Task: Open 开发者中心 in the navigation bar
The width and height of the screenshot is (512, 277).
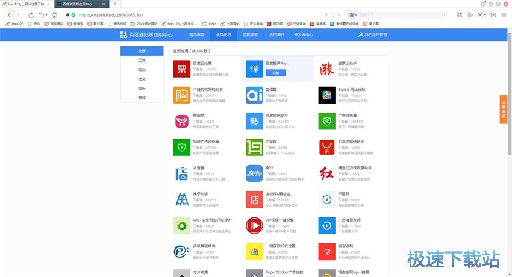Action: pyautogui.click(x=303, y=34)
